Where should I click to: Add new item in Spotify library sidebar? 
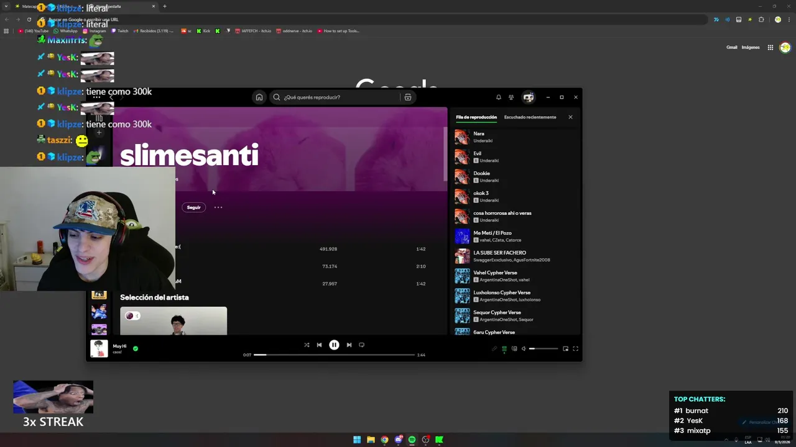99,132
